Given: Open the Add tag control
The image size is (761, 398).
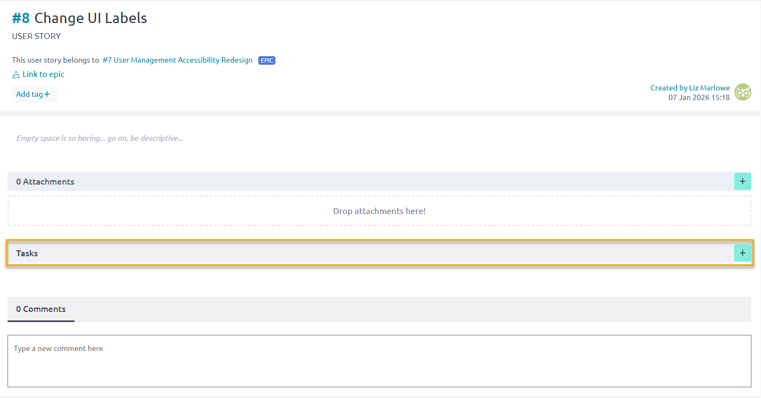Looking at the screenshot, I should [x=34, y=94].
